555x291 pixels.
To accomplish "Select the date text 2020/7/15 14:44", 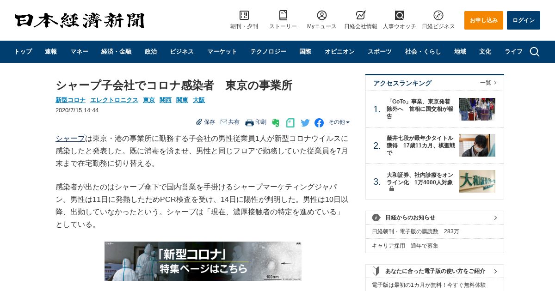I will pyautogui.click(x=77, y=110).
